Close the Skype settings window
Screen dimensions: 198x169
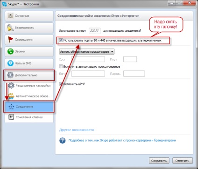189,3
